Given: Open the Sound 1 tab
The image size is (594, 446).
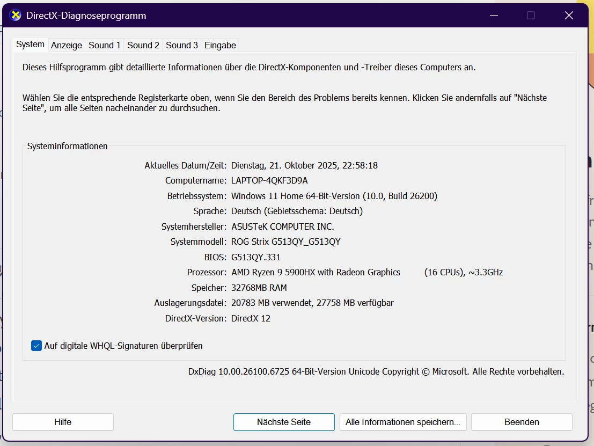Looking at the screenshot, I should pyautogui.click(x=104, y=45).
